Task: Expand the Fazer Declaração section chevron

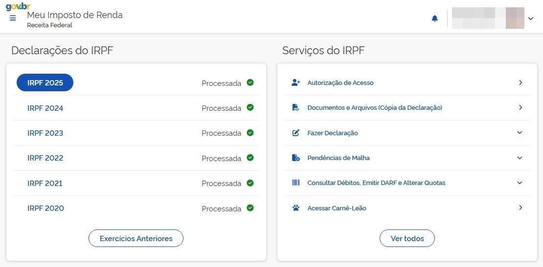Action: [x=520, y=133]
